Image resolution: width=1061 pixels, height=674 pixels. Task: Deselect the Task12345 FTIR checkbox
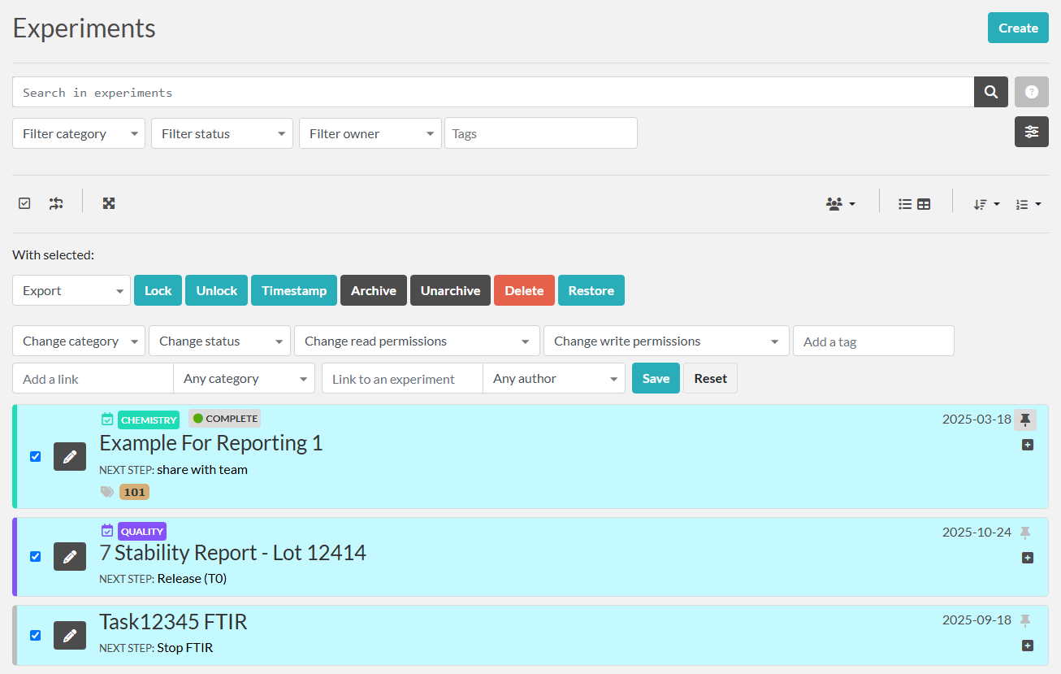pyautogui.click(x=35, y=635)
